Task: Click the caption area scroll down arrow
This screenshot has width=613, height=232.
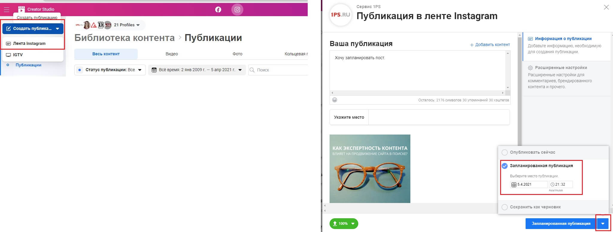Action: 508,88
